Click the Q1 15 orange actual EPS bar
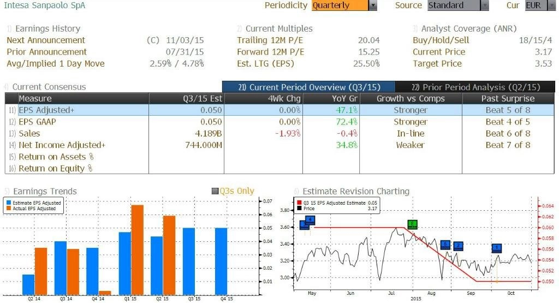Image resolution: width=559 pixels, height=303 pixels. [138, 250]
